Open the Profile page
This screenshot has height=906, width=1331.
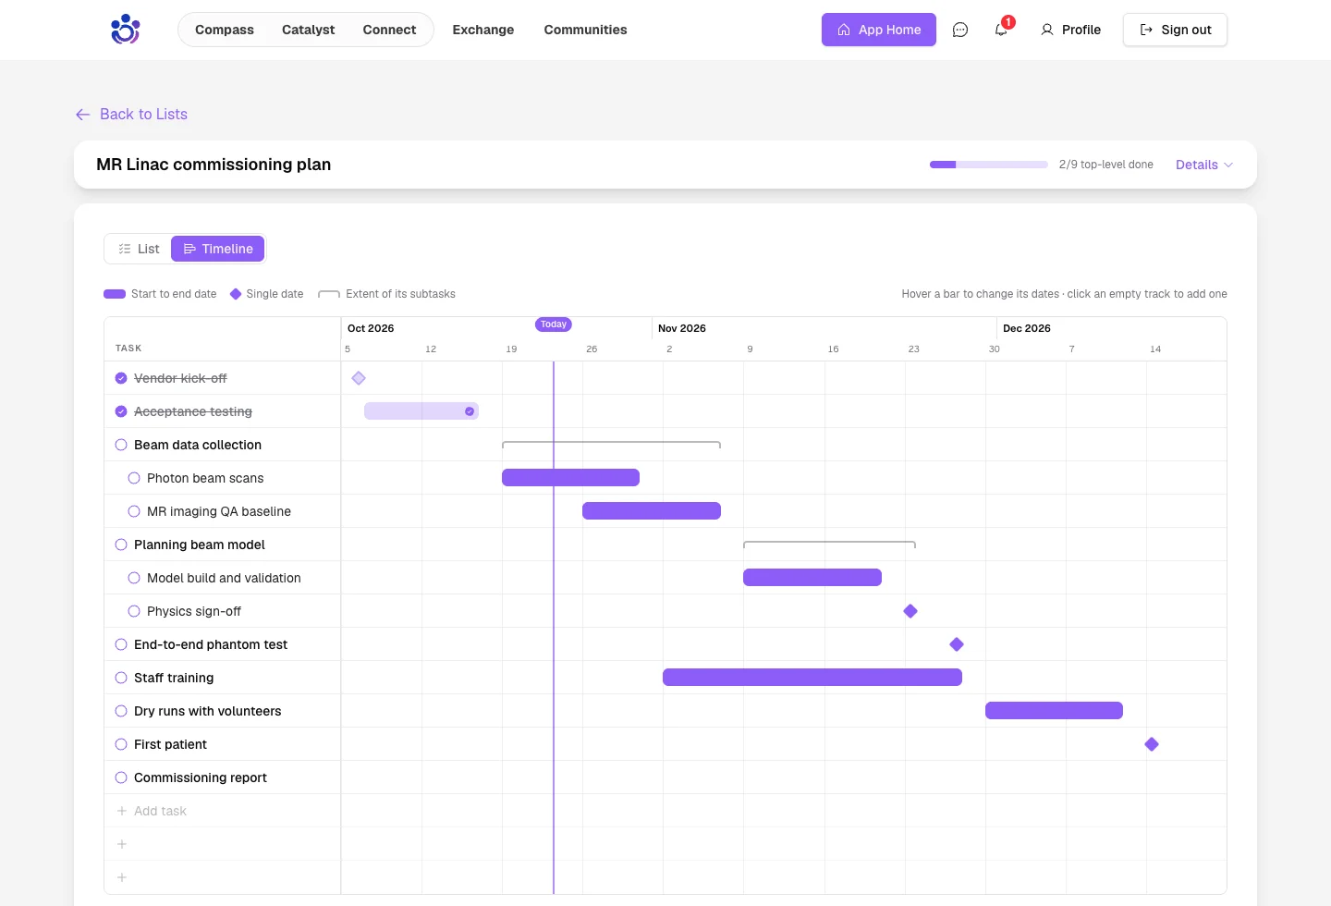click(1070, 30)
